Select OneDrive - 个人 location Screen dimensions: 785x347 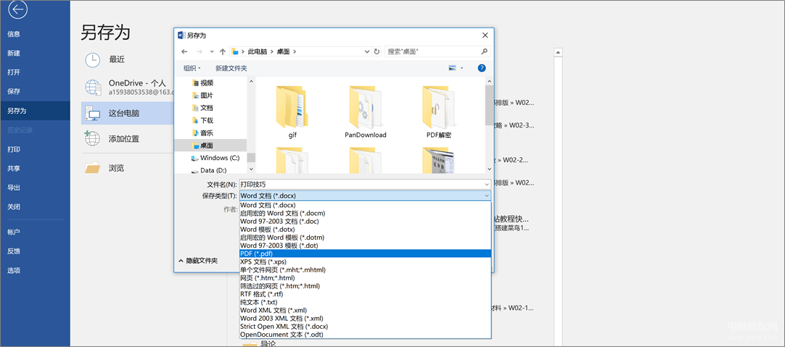pyautogui.click(x=127, y=86)
